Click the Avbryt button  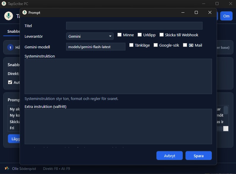click(x=170, y=156)
